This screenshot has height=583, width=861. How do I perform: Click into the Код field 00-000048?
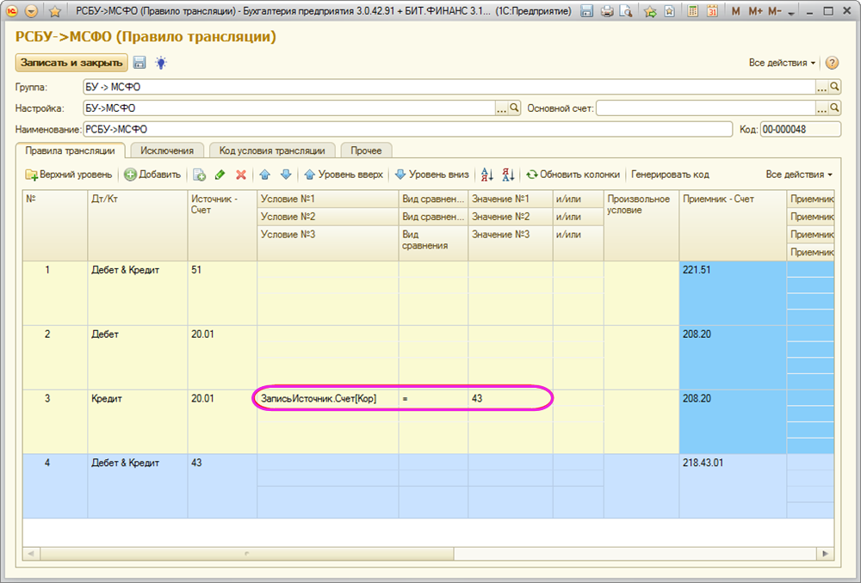click(x=801, y=130)
